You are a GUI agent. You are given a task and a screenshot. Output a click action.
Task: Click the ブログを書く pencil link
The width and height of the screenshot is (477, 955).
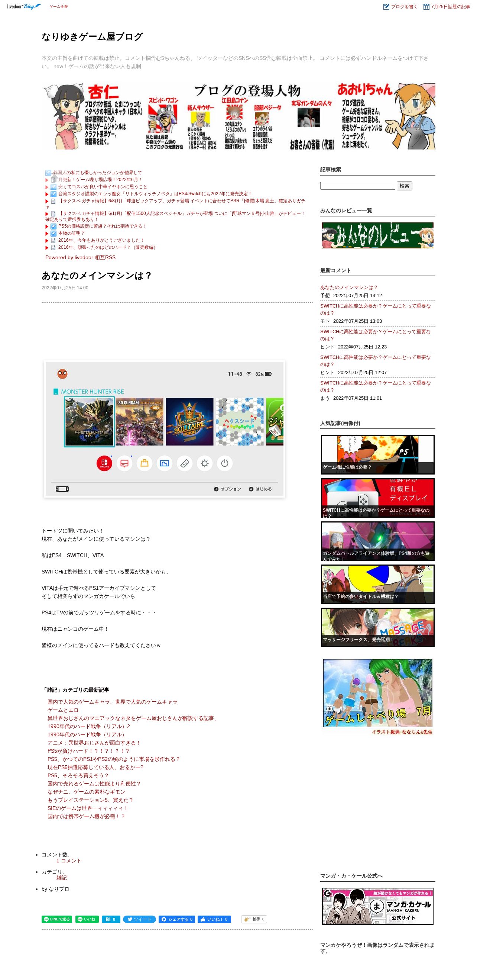[400, 7]
